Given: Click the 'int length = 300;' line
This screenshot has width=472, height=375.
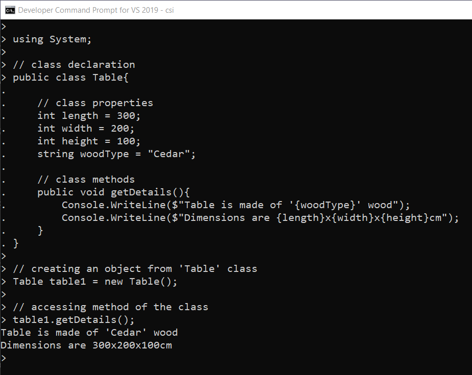Looking at the screenshot, I should [89, 116].
